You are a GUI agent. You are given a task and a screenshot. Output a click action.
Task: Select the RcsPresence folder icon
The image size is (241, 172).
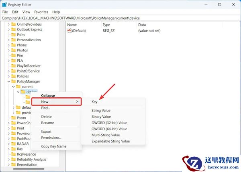pos(14,154)
